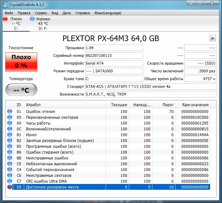Open the Справка menu
This screenshot has height=203, width=222.
click(82, 13)
